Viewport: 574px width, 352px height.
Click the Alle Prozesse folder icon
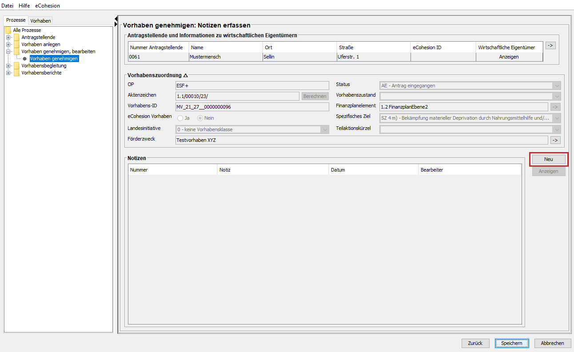(8, 30)
